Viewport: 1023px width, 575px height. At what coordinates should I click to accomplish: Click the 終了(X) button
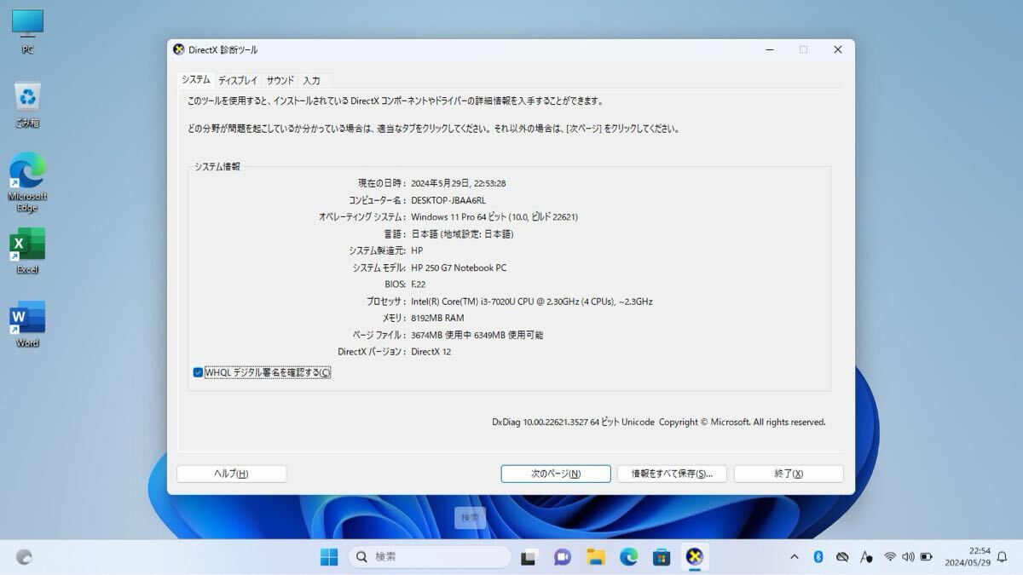pos(789,474)
